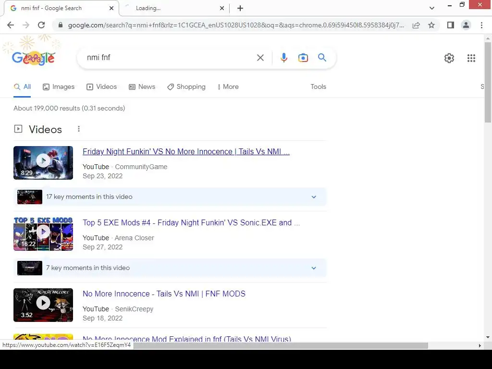Viewport: 492px width, 369px height.
Task: Open 'Friday Night Funkin' VS No More Innocence' link
Action: click(x=186, y=151)
